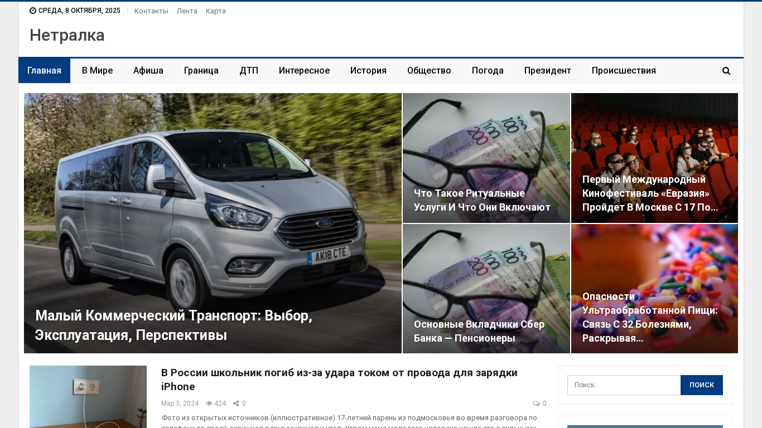Open the iPhone charger schoolboy article headline

[x=339, y=380]
